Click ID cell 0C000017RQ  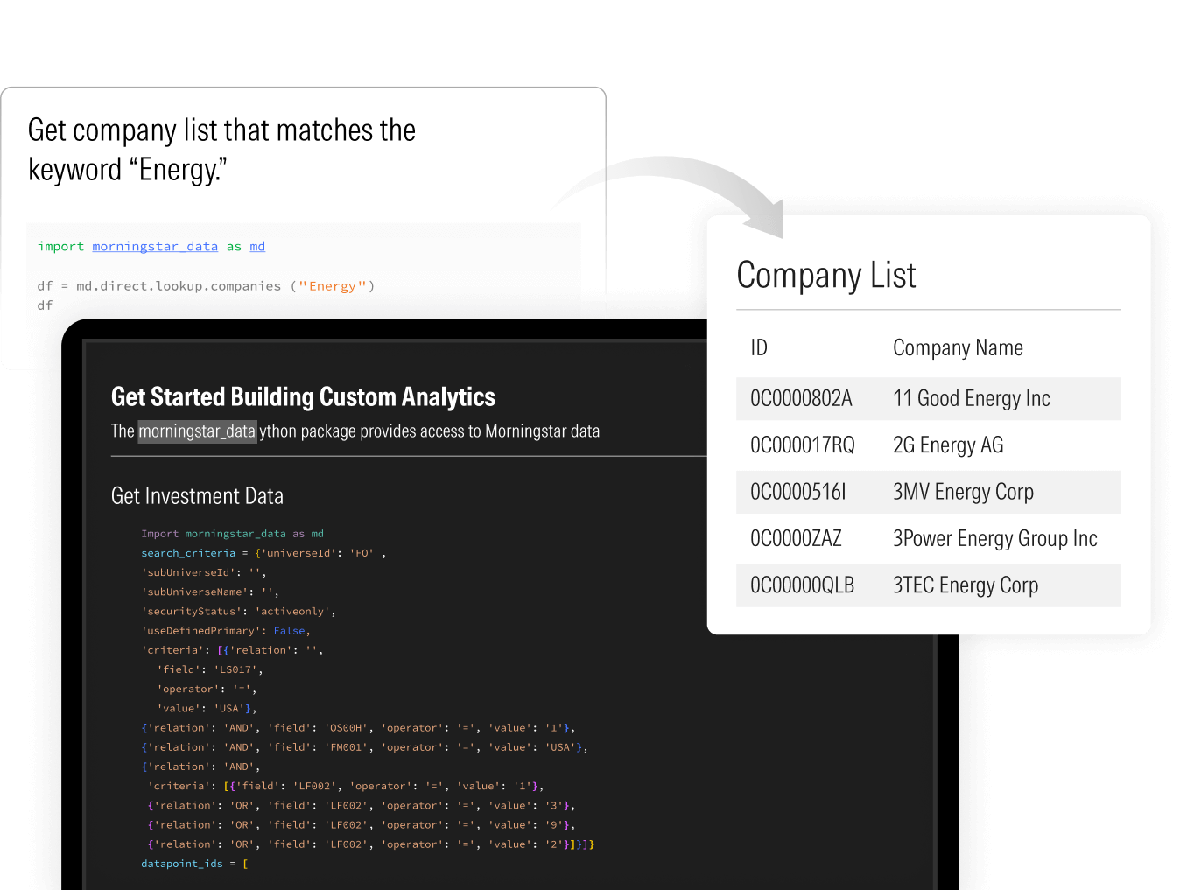point(803,445)
